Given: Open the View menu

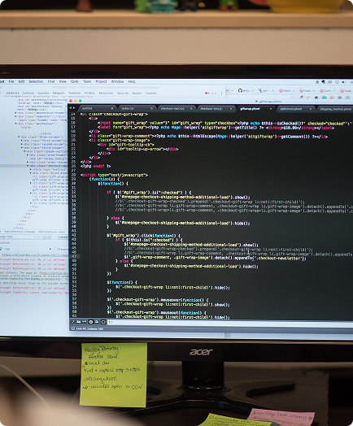Looking at the screenshot, I should coord(63,81).
